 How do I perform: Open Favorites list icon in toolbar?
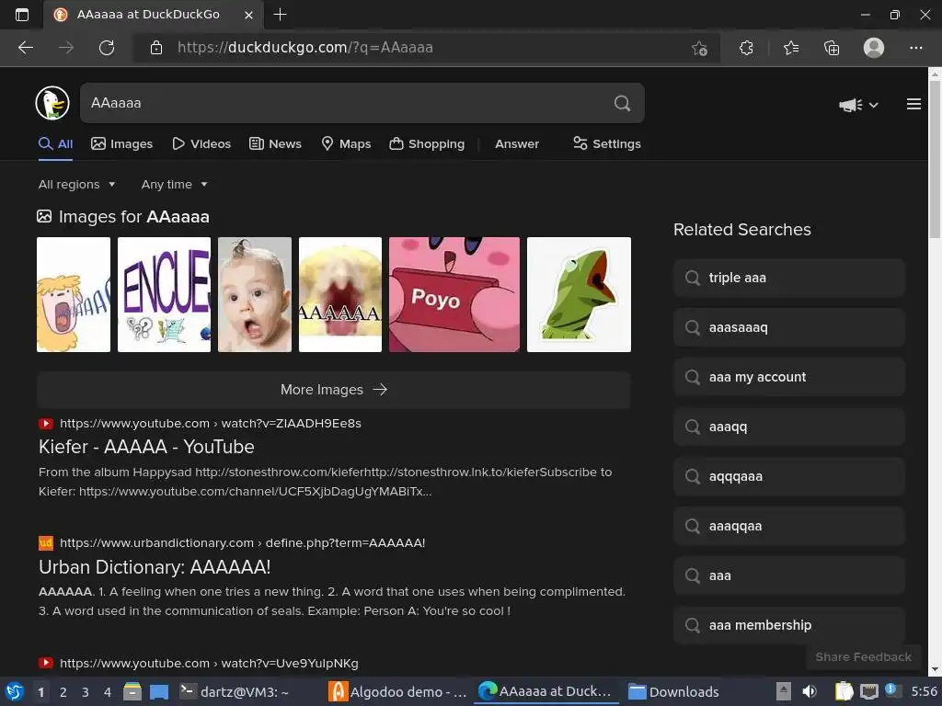(791, 48)
